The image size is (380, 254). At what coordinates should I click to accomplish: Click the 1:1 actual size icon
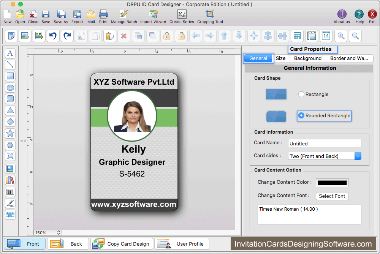(x=326, y=36)
